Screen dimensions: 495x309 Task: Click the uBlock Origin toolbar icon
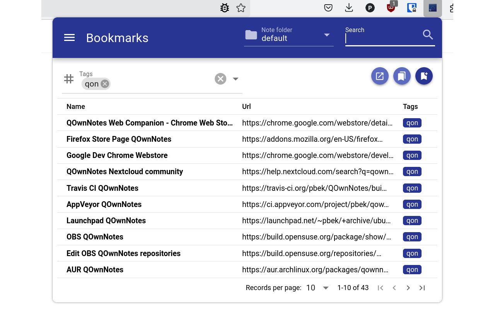pyautogui.click(x=391, y=8)
